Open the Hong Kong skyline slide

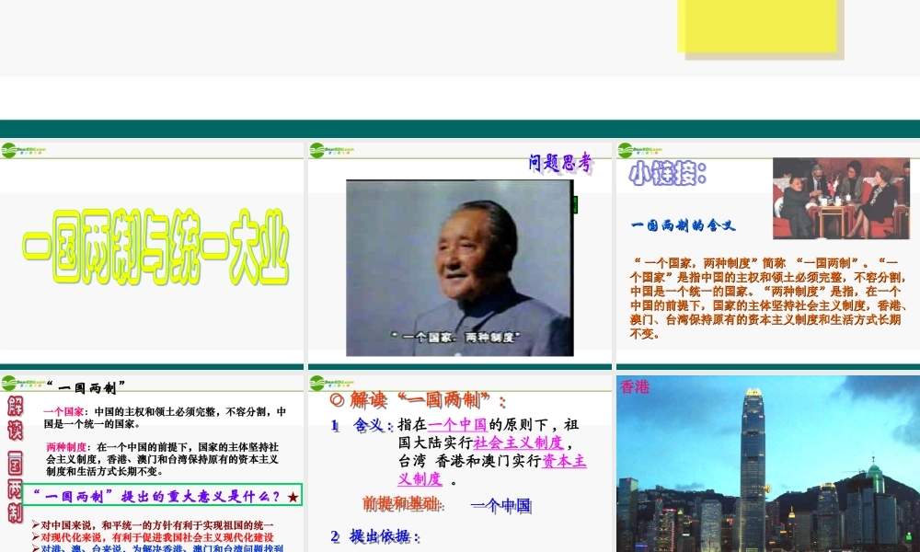[768, 464]
